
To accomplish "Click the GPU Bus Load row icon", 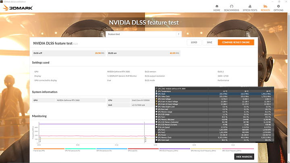I will pyautogui.click(x=156, y=109).
